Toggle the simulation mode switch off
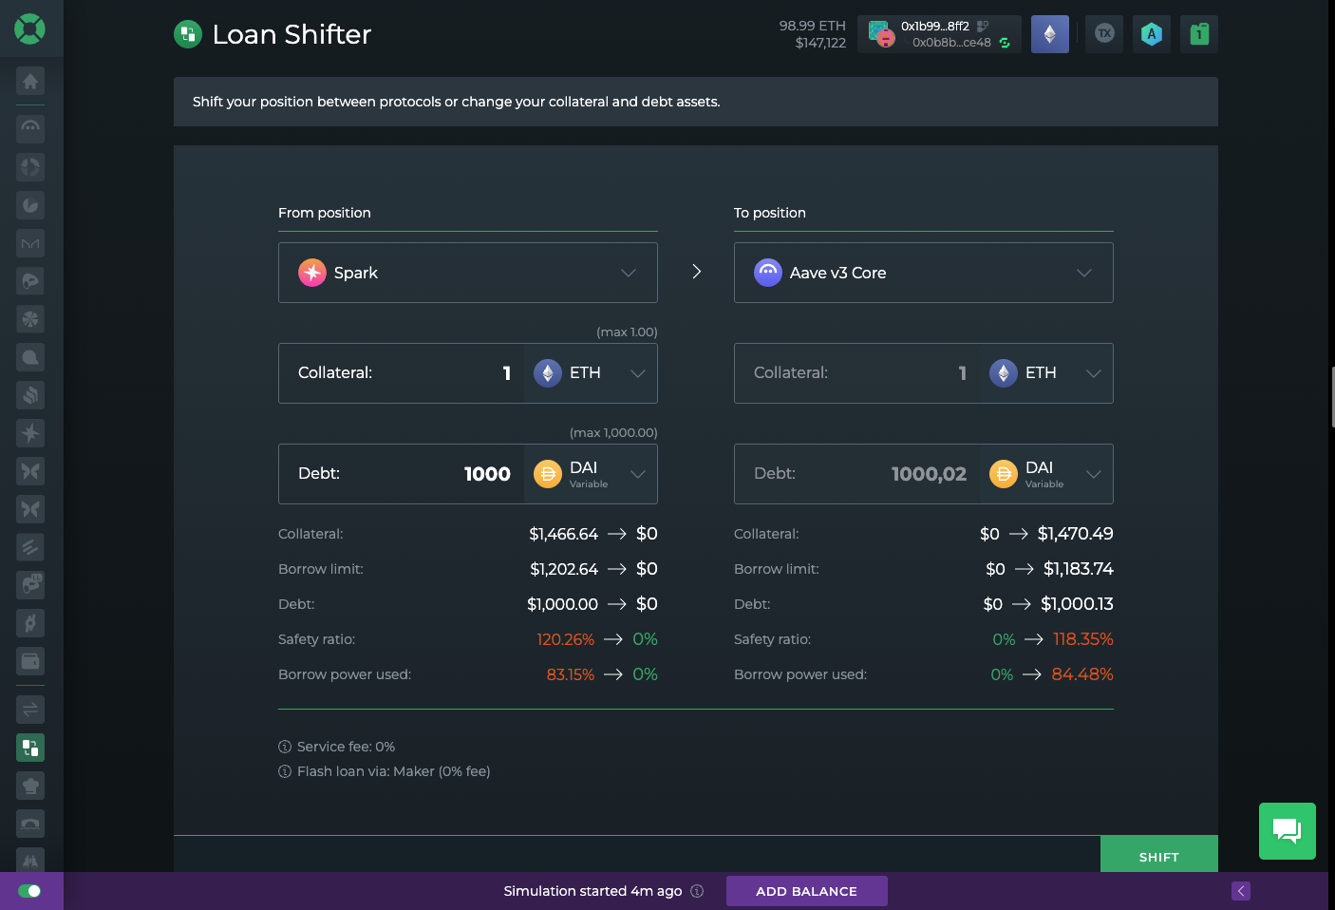The image size is (1335, 910). pos(29,891)
